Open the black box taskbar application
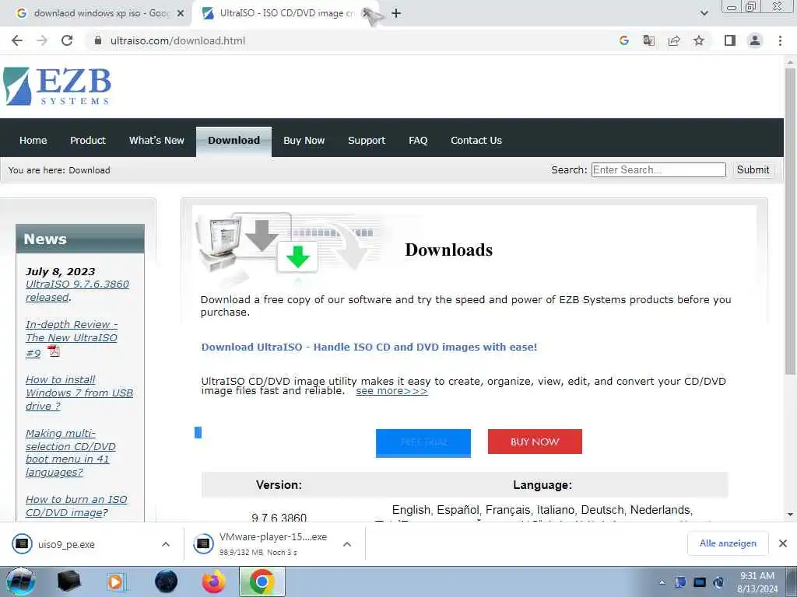This screenshot has height=597, width=797. [69, 581]
